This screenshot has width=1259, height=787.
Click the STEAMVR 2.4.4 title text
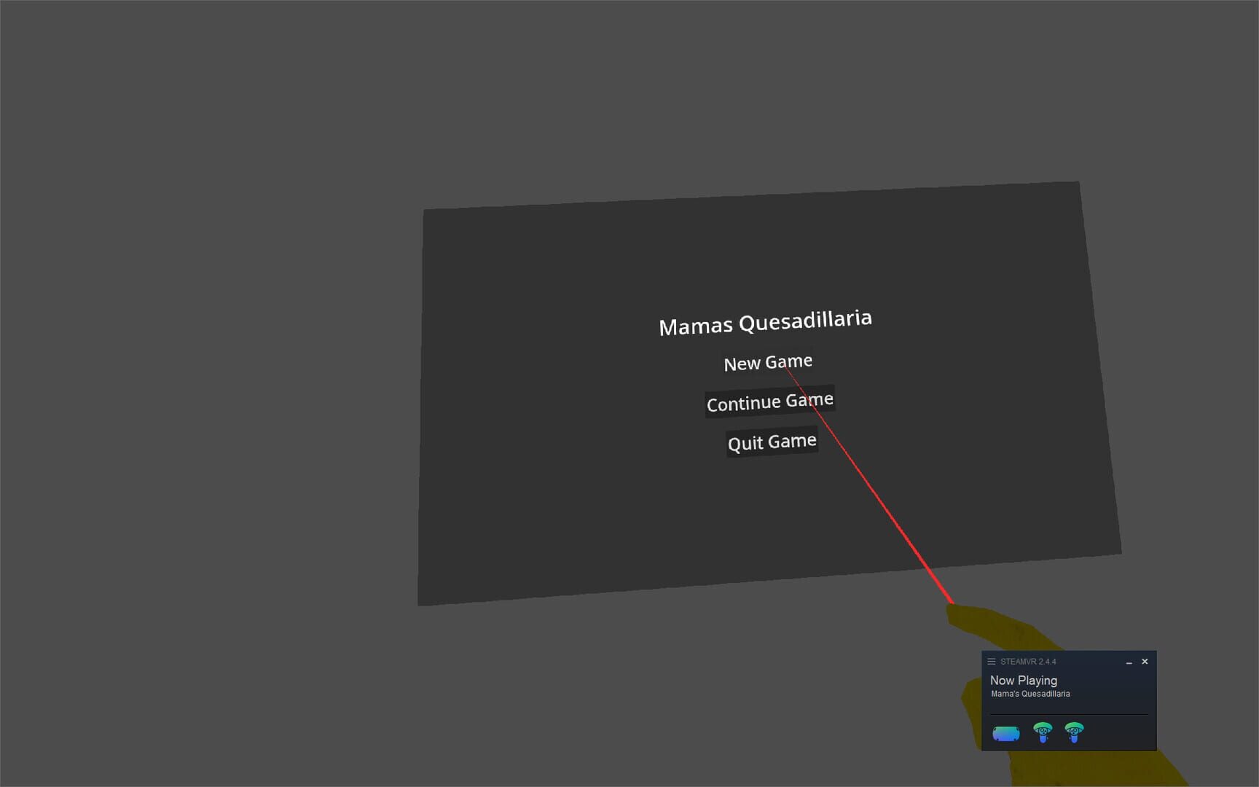[1027, 662]
